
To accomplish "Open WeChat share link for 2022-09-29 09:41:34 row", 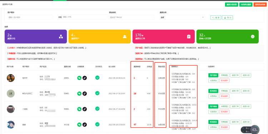I will [x=79, y=78].
